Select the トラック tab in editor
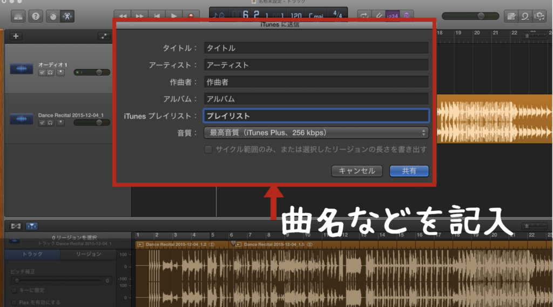553x307 pixels. [x=32, y=254]
